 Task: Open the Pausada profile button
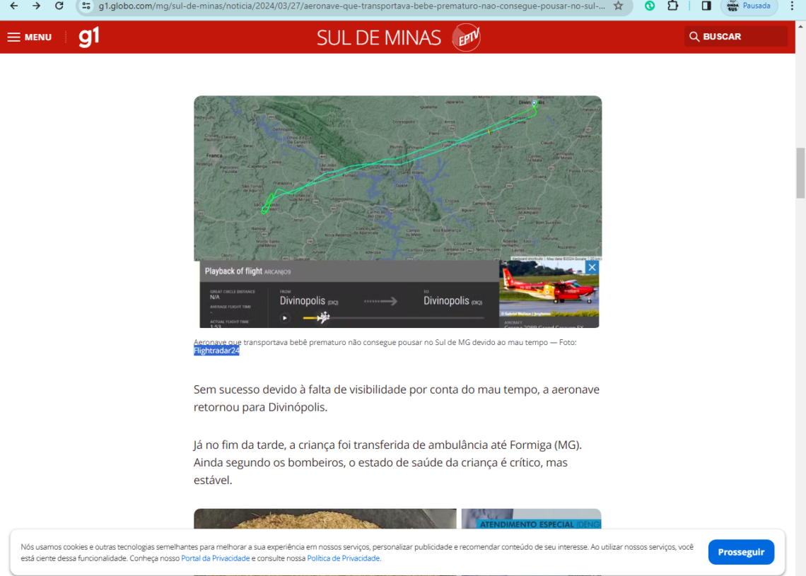point(749,6)
